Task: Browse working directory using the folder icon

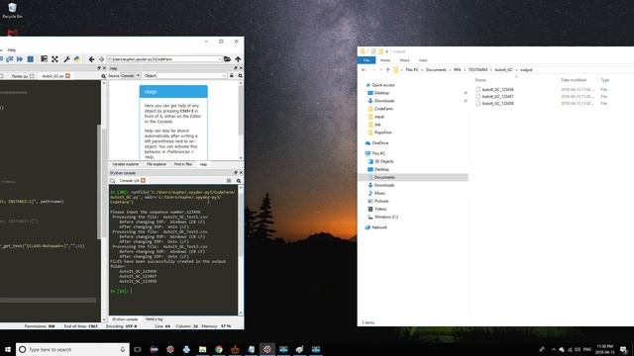Action: click(x=227, y=59)
